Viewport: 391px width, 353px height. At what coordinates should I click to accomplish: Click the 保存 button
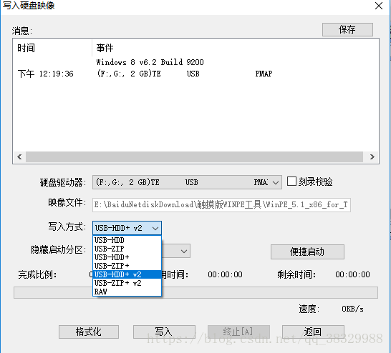pyautogui.click(x=347, y=29)
